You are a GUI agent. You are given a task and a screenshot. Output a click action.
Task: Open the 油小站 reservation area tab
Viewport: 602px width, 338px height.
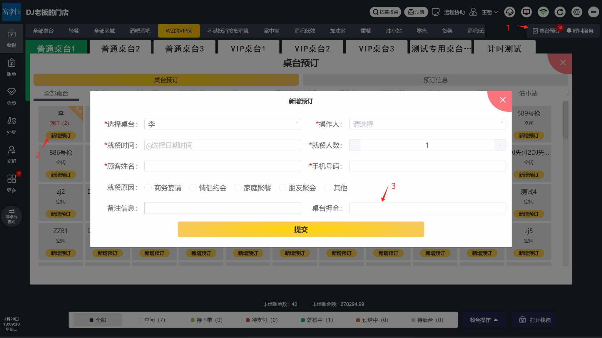(528, 93)
